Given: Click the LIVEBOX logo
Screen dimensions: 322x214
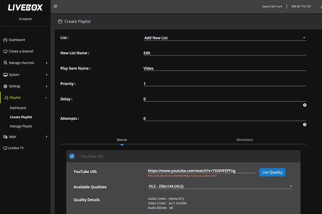Looking at the screenshot, I should (x=25, y=8).
